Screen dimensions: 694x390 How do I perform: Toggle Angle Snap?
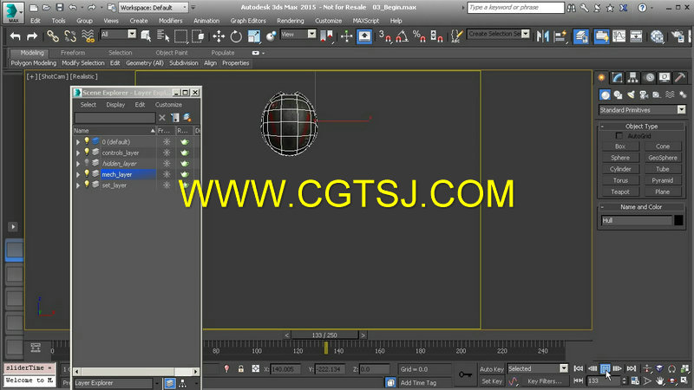click(x=402, y=36)
